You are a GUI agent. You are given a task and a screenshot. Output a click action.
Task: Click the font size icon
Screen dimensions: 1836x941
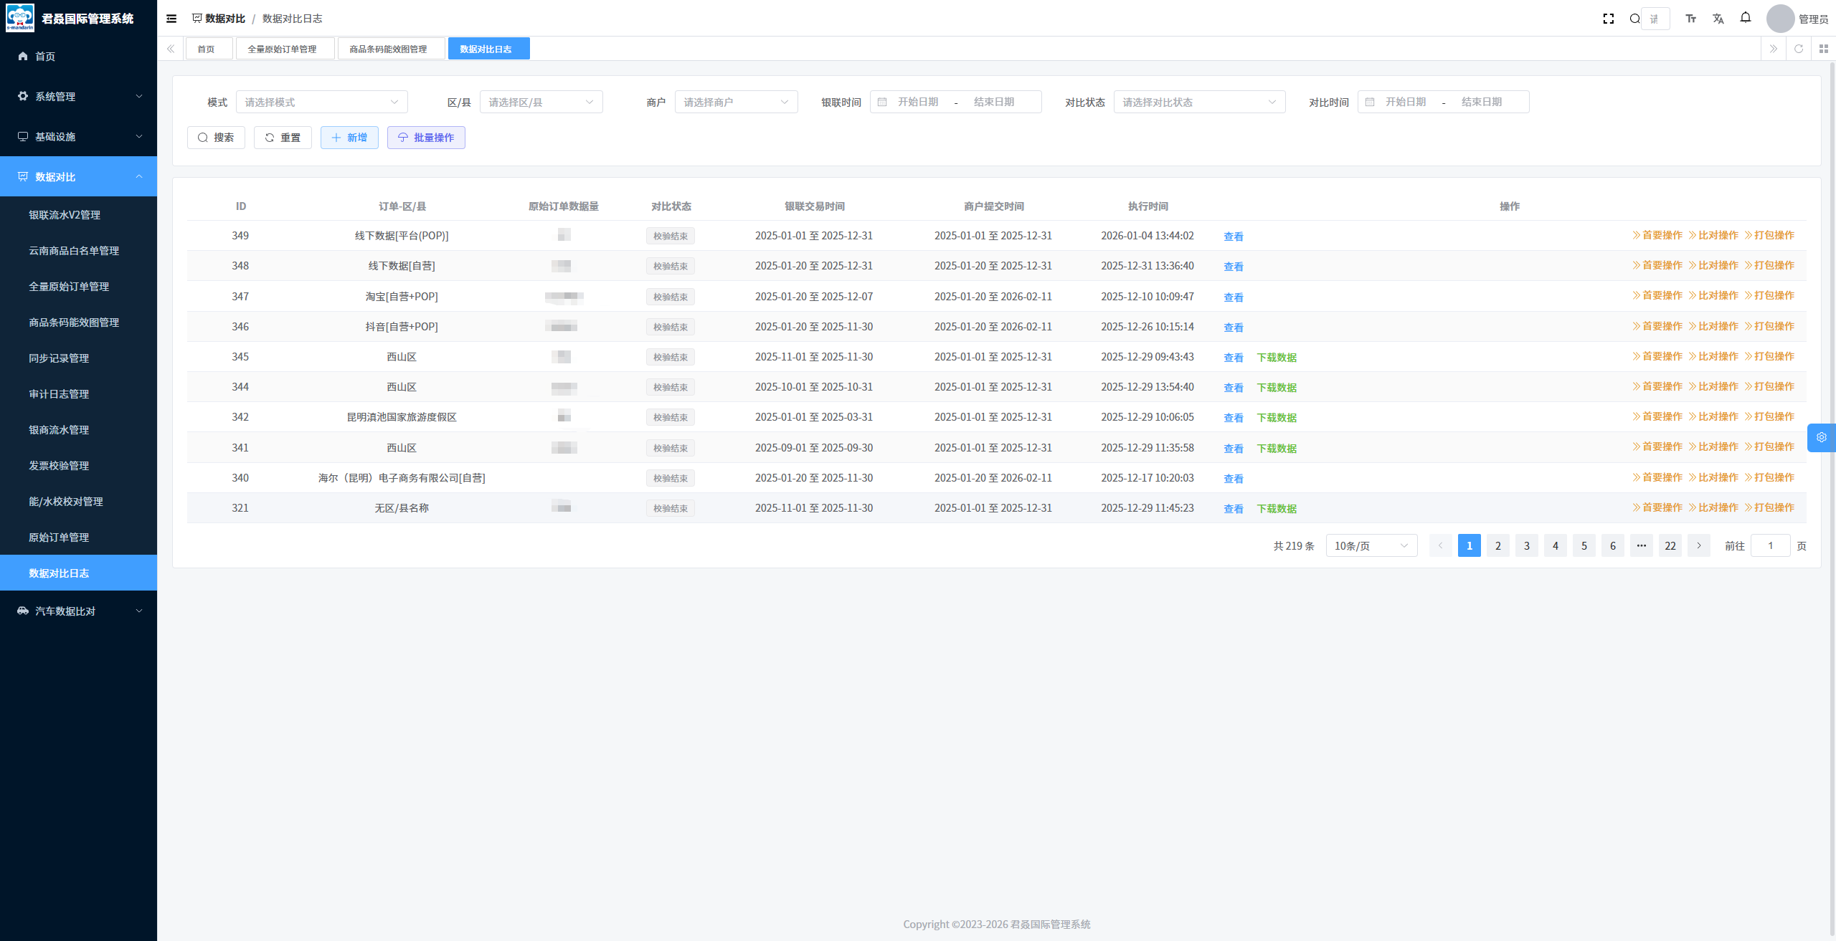(1690, 19)
